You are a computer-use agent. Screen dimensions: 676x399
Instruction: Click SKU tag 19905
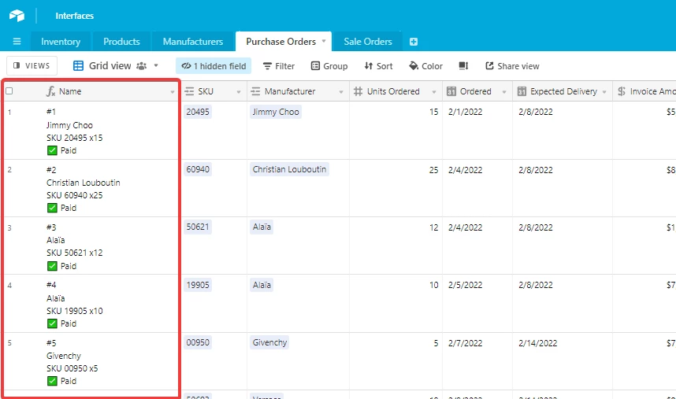coord(198,285)
